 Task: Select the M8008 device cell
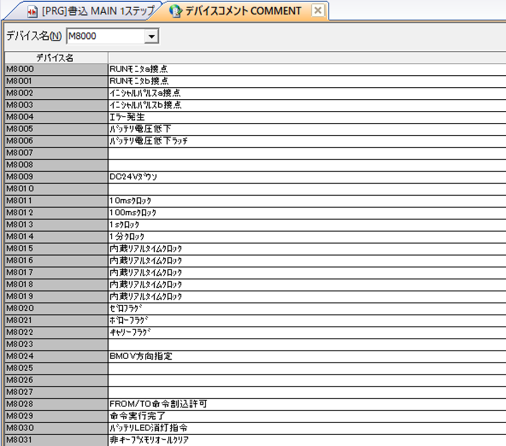pyautogui.click(x=57, y=164)
